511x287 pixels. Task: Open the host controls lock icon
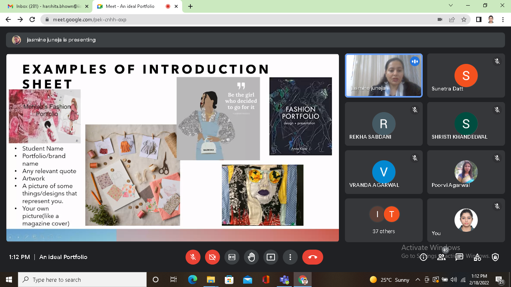495,257
